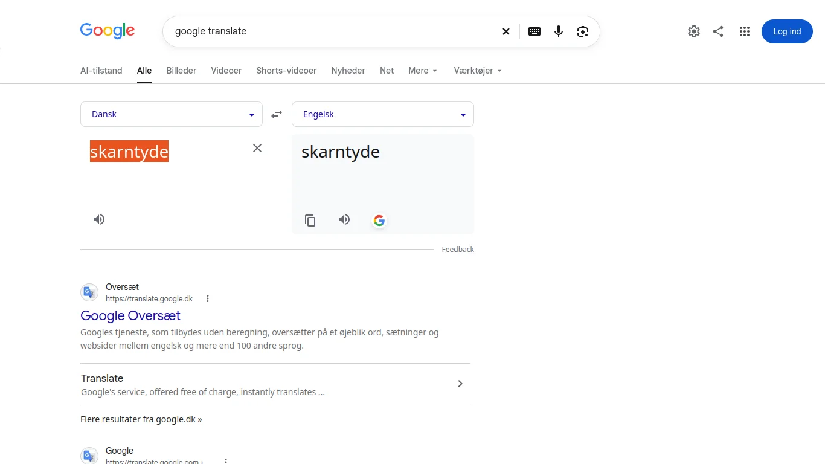This screenshot has width=825, height=464.
Task: Open the Google apps grid
Action: [x=745, y=31]
